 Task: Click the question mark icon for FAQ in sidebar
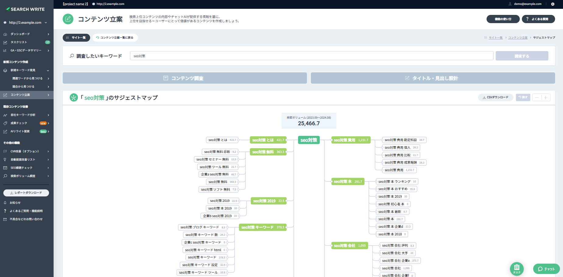click(x=5, y=211)
